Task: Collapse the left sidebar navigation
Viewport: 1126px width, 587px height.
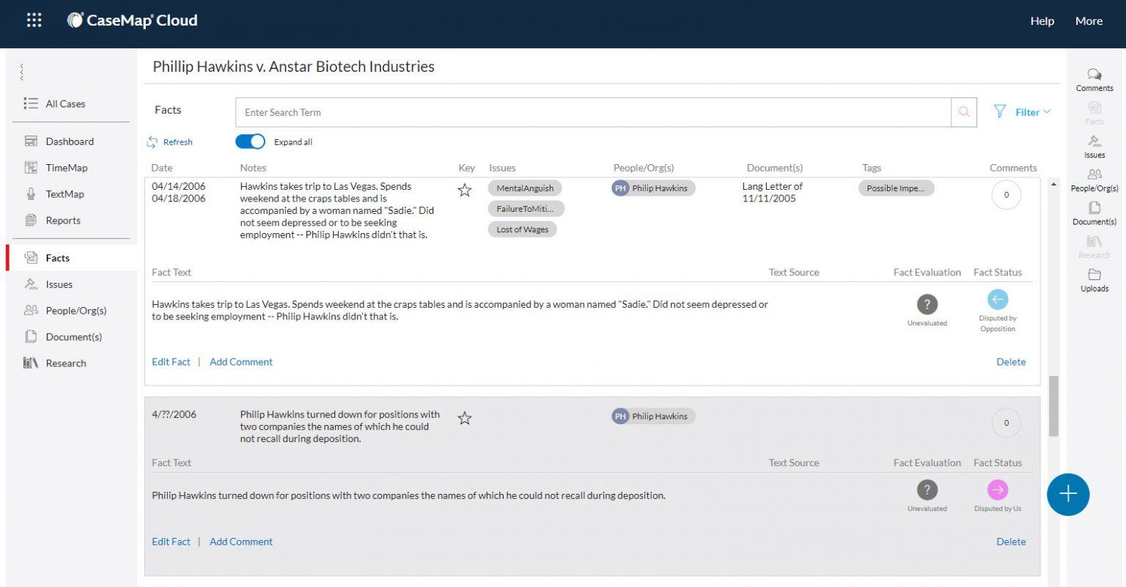Action: coord(22,72)
